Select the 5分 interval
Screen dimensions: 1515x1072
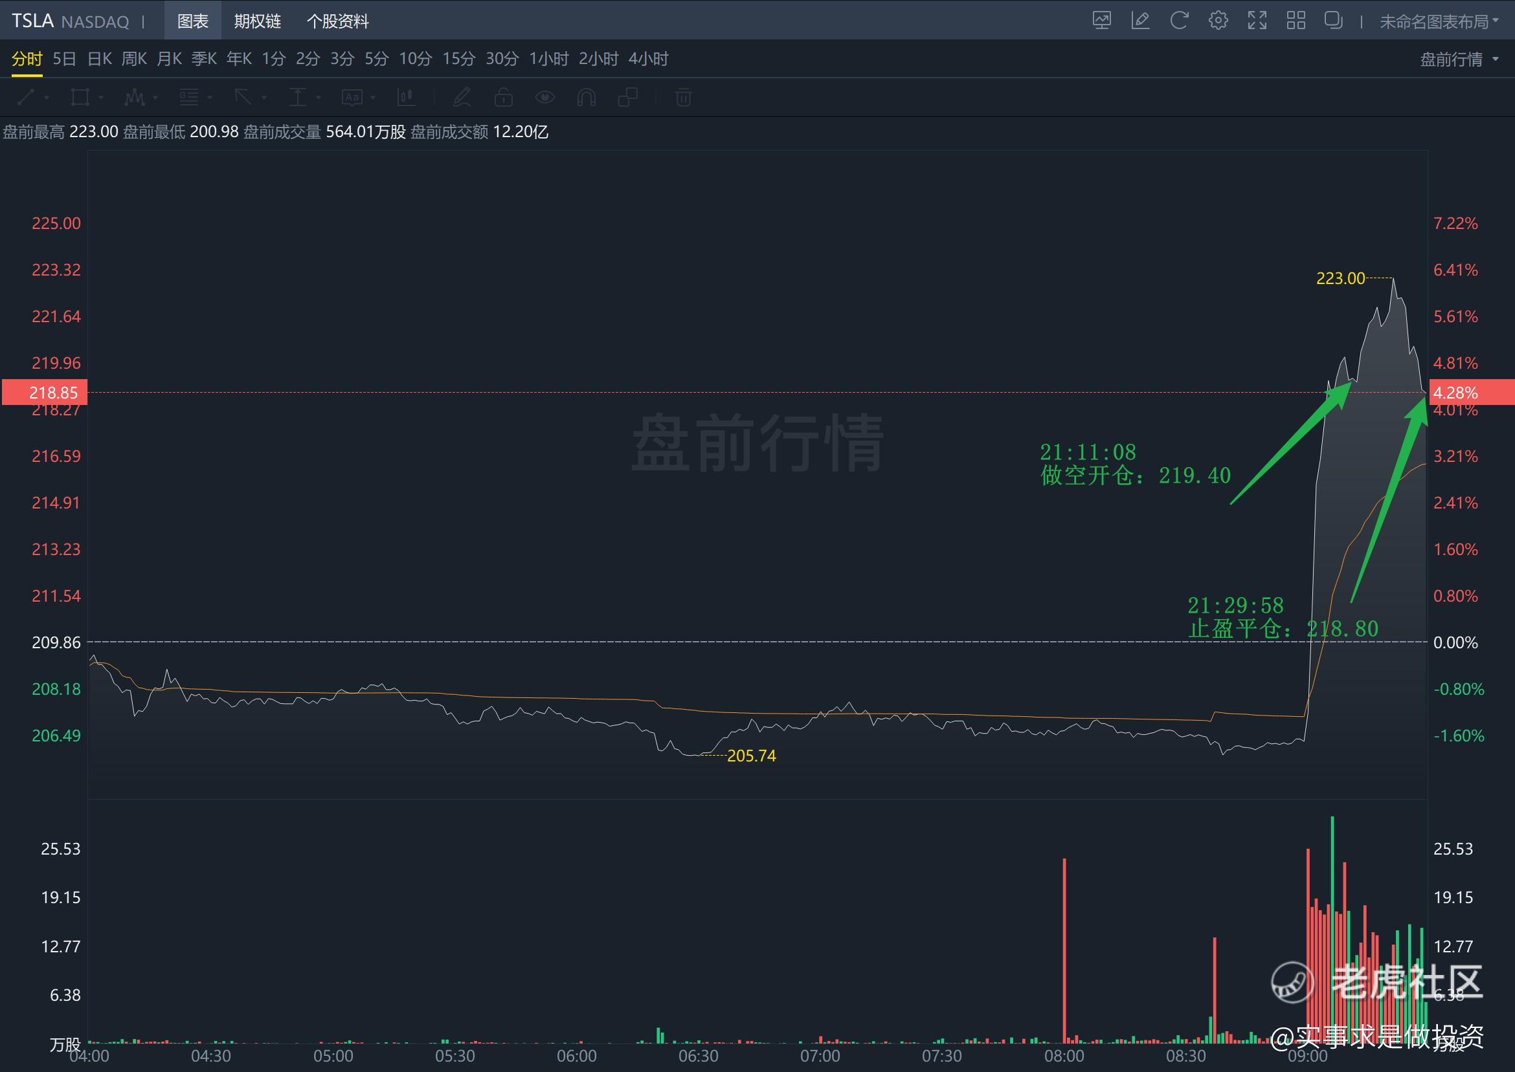376,59
